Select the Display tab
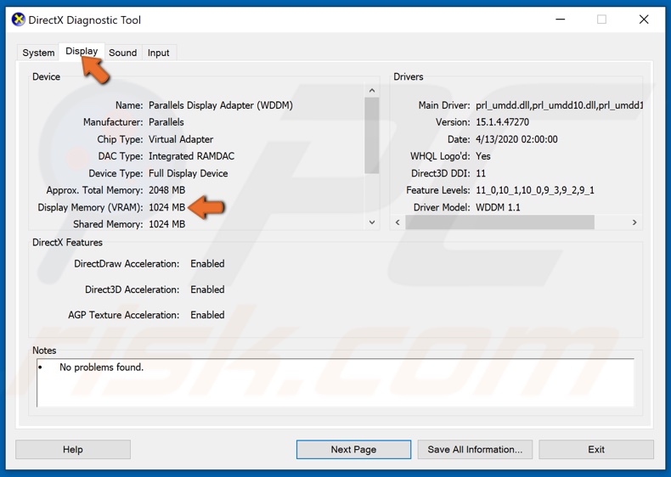This screenshot has width=671, height=477. (82, 51)
